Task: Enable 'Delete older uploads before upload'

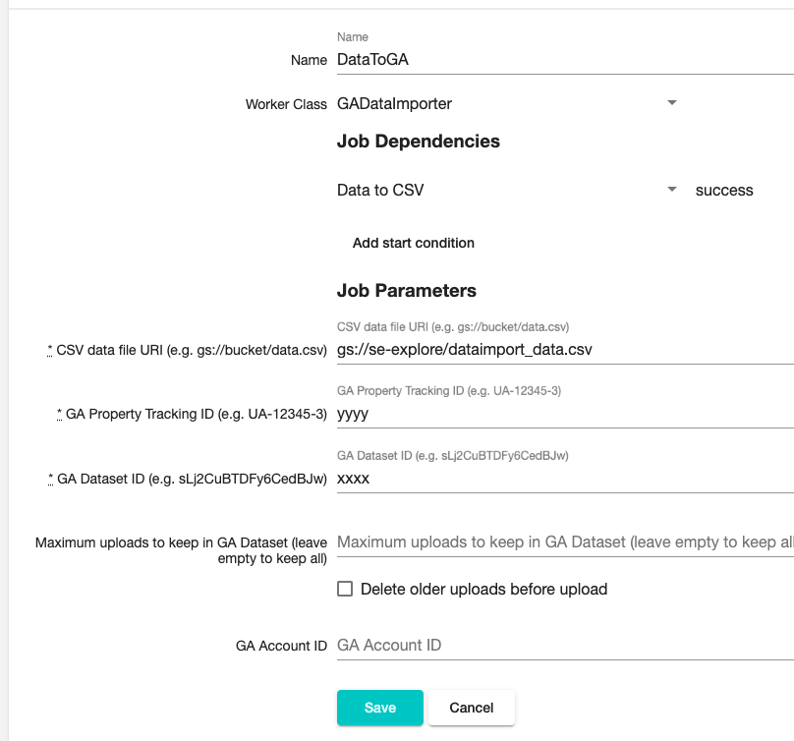Action: click(345, 589)
